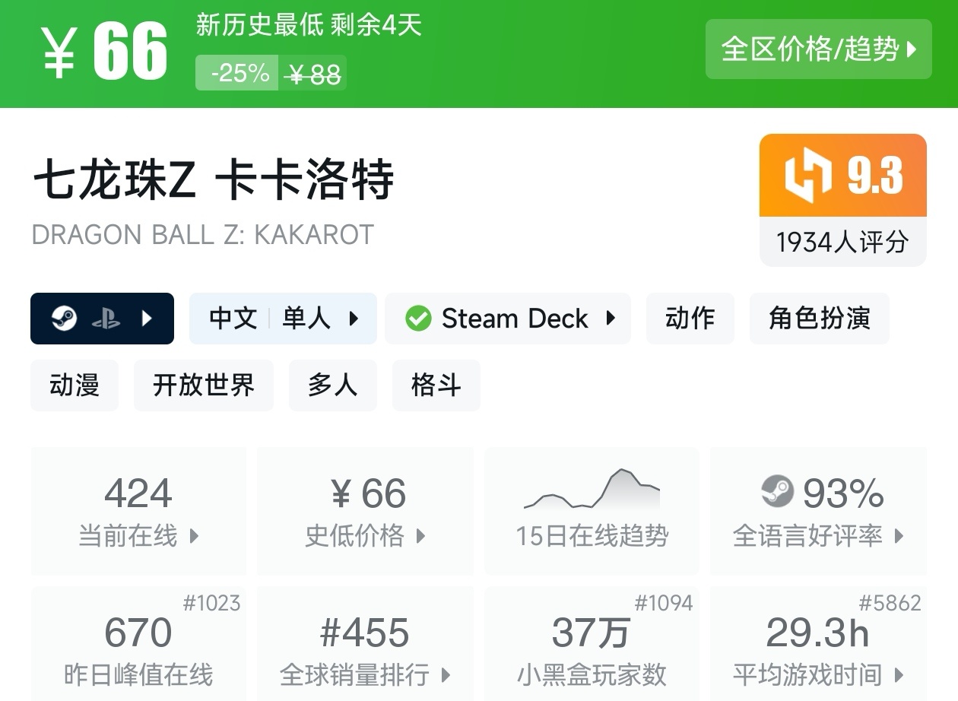This screenshot has width=958, height=701.
Task: Expand the 中文 单人 language options
Action: (x=283, y=319)
